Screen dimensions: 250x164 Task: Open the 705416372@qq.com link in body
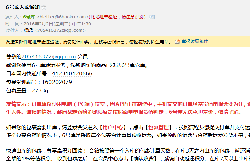point(48,57)
